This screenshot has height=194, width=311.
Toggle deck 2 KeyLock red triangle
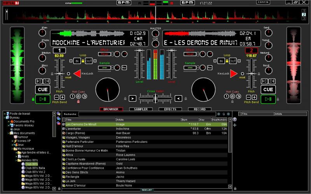pos(234,73)
